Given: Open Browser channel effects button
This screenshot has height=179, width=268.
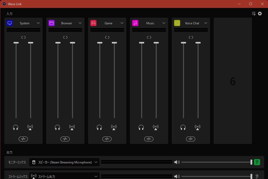Looking at the screenshot, I should click(x=65, y=139).
